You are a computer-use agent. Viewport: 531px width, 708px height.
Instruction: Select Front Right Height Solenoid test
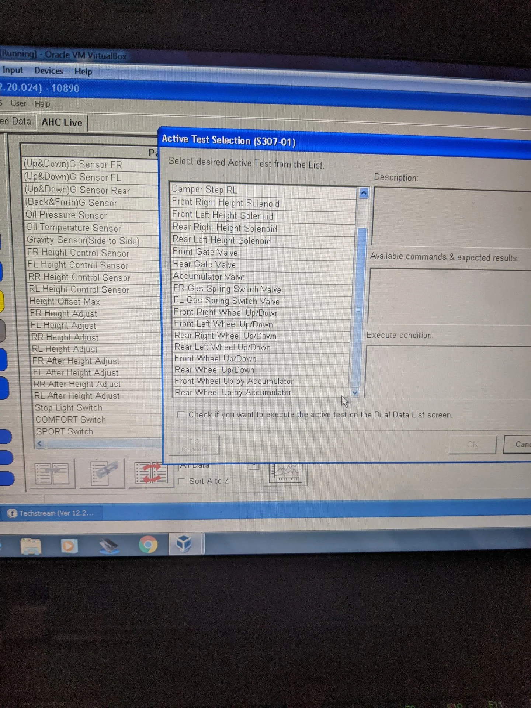[225, 203]
